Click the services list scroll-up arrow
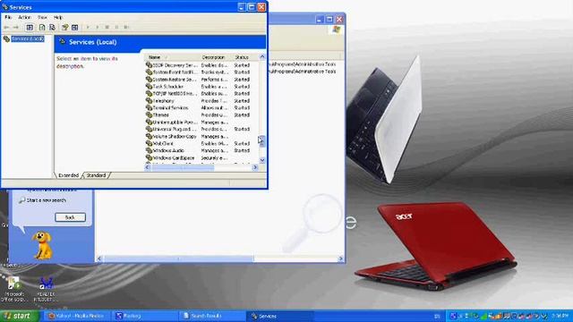Viewport: 573px width, 322px height. coord(262,57)
